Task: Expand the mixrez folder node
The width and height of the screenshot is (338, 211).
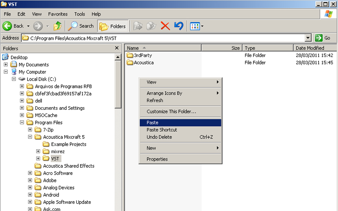Action: coord(38,151)
